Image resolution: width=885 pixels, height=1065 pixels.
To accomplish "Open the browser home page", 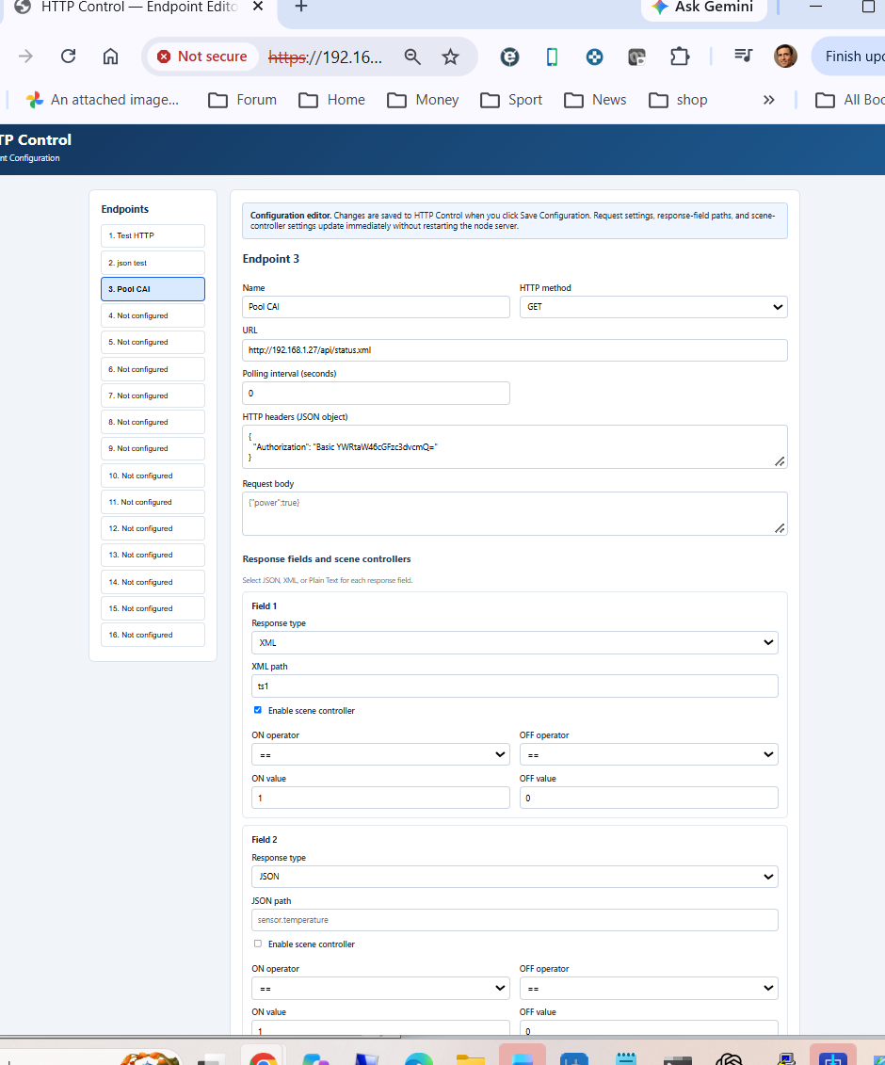I will [111, 56].
